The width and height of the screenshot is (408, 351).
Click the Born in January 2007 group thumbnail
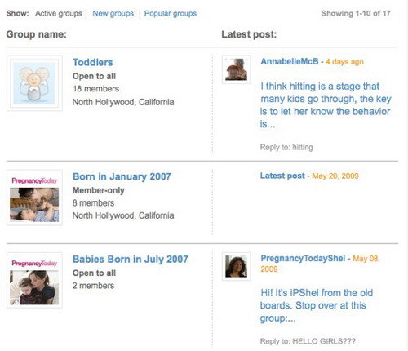pyautogui.click(x=34, y=198)
